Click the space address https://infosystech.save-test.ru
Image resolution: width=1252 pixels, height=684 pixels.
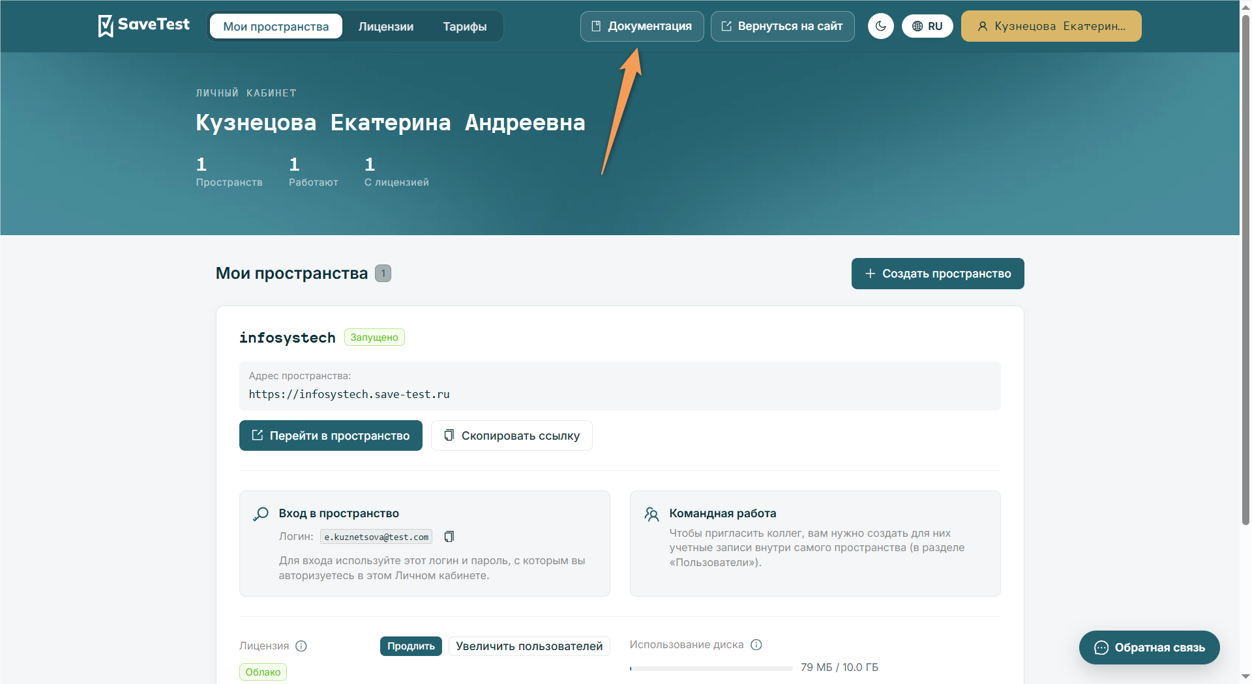[x=349, y=394]
